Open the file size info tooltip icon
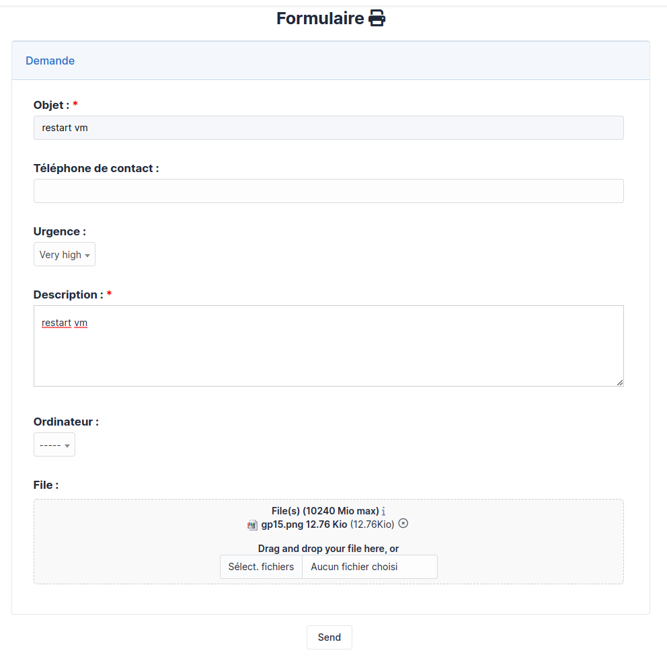The image size is (667, 667). tap(383, 511)
